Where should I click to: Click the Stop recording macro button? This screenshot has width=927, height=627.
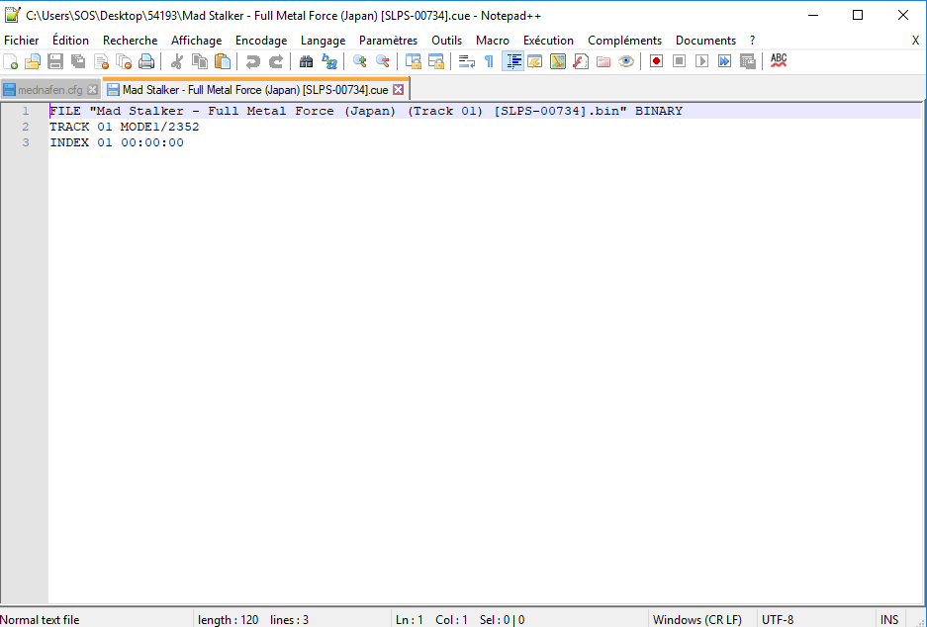coord(679,61)
